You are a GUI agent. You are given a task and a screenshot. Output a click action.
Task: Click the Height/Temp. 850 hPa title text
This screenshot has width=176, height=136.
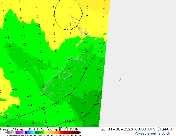point(23,129)
